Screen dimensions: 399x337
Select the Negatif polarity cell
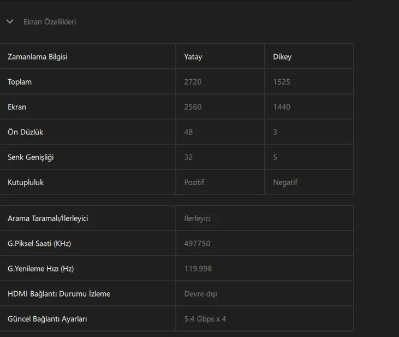(x=285, y=182)
